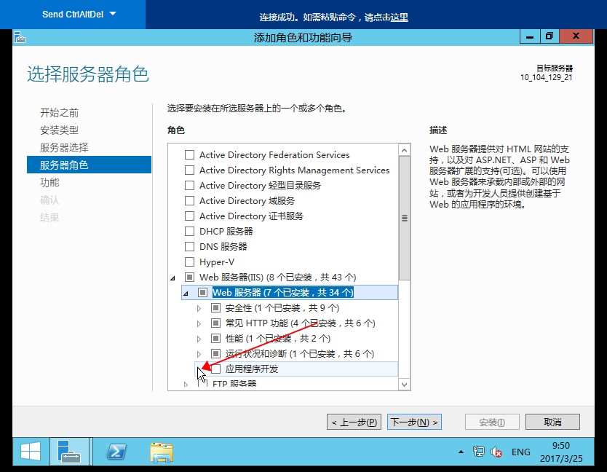Screen dimensions: 607x472
Task: Click the 取消 cancel button
Action: pos(552,422)
